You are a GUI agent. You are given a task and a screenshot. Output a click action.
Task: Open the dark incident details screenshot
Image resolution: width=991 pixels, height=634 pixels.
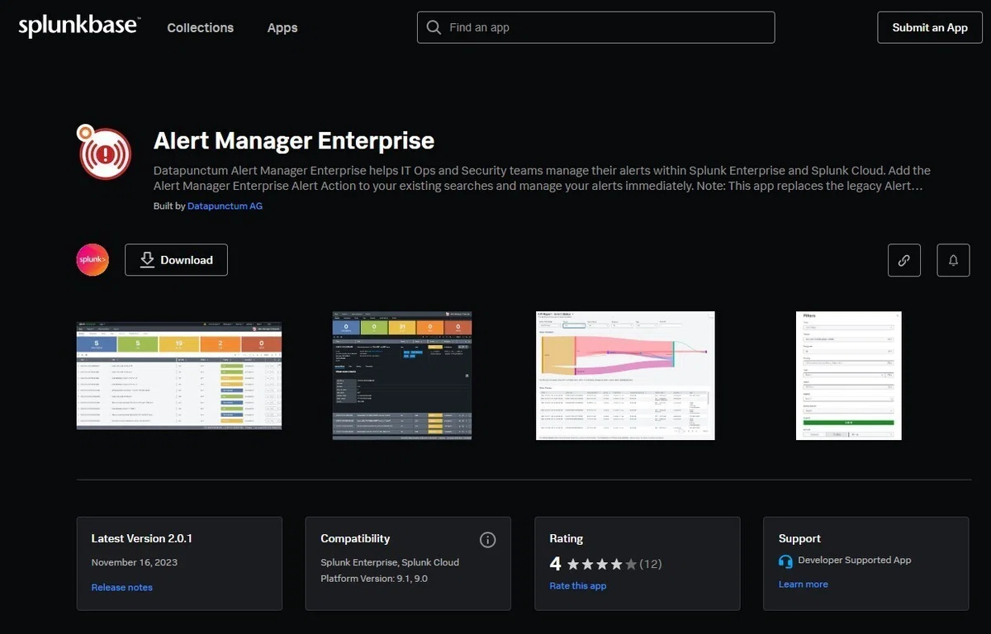(x=402, y=376)
